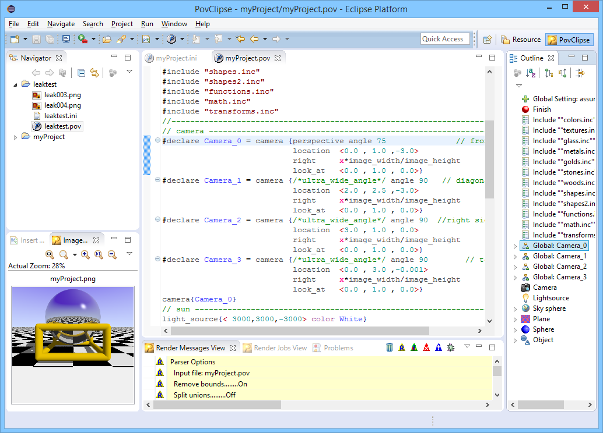Open the Render Messages view menu
603x433 pixels.
467,346
